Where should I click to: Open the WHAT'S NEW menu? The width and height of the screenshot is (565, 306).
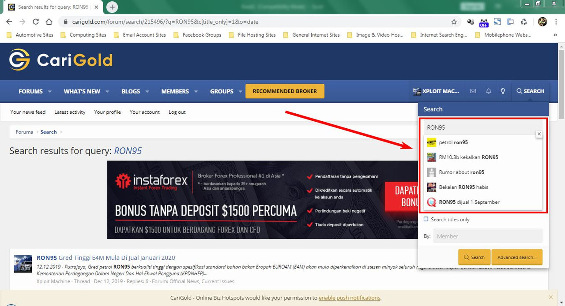[82, 91]
